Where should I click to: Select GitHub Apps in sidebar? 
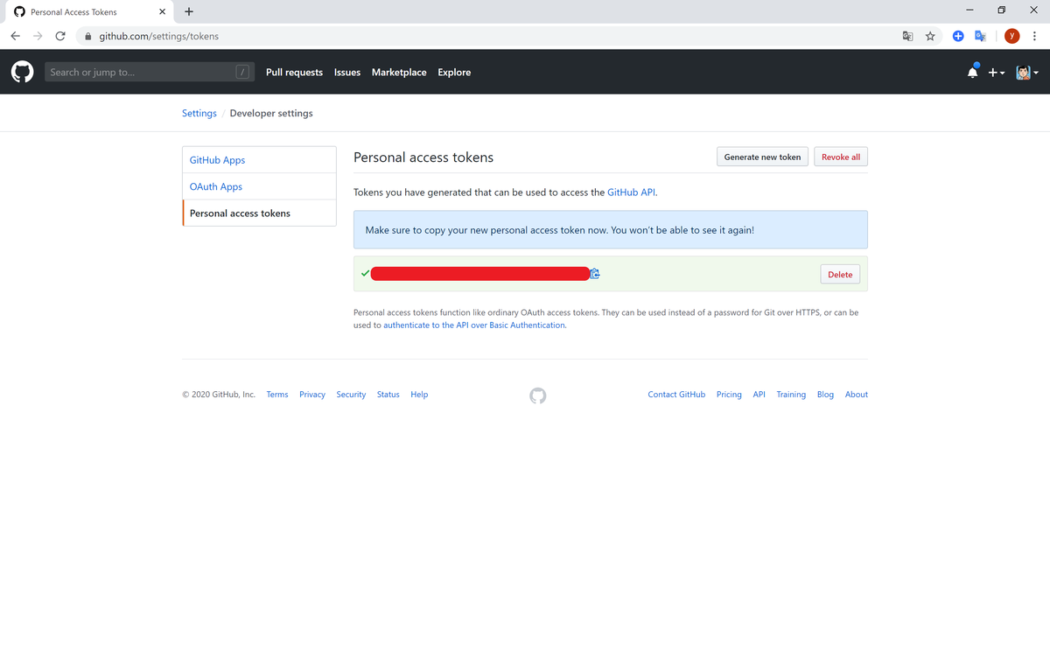click(259, 160)
